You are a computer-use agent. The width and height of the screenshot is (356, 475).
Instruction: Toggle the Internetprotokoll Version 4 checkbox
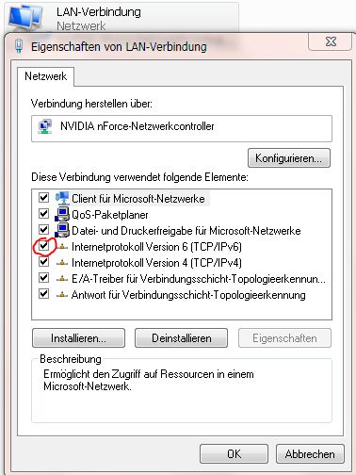coord(43,262)
